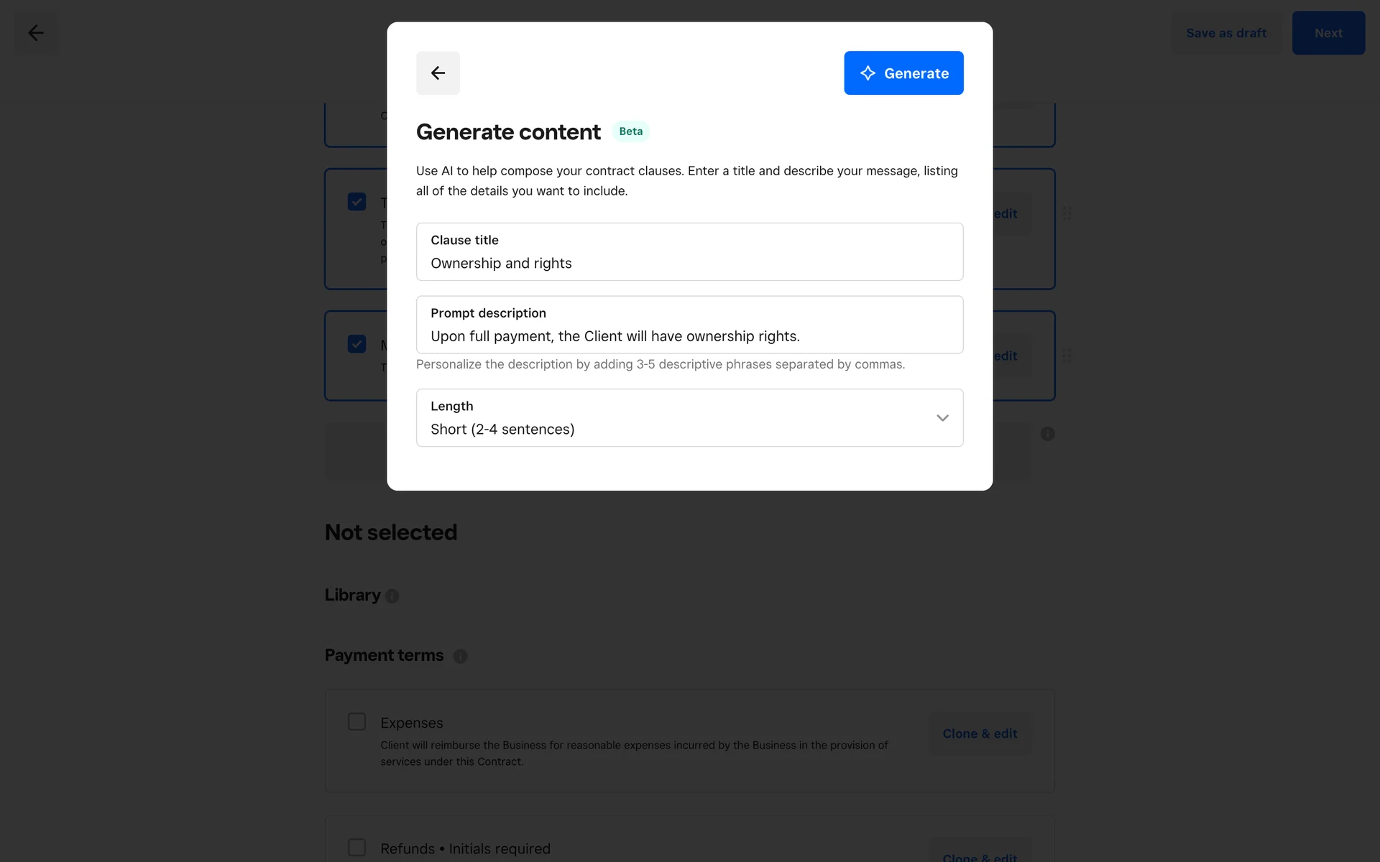Click into the Prompt description field
The height and width of the screenshot is (862, 1380).
[x=689, y=336]
